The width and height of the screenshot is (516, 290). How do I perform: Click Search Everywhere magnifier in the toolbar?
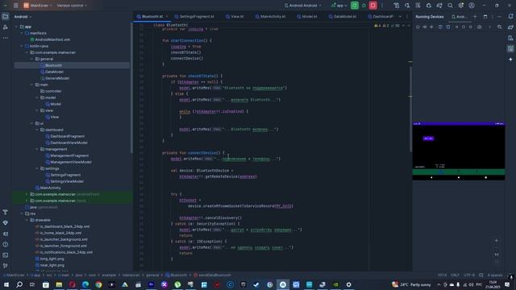click(x=450, y=6)
